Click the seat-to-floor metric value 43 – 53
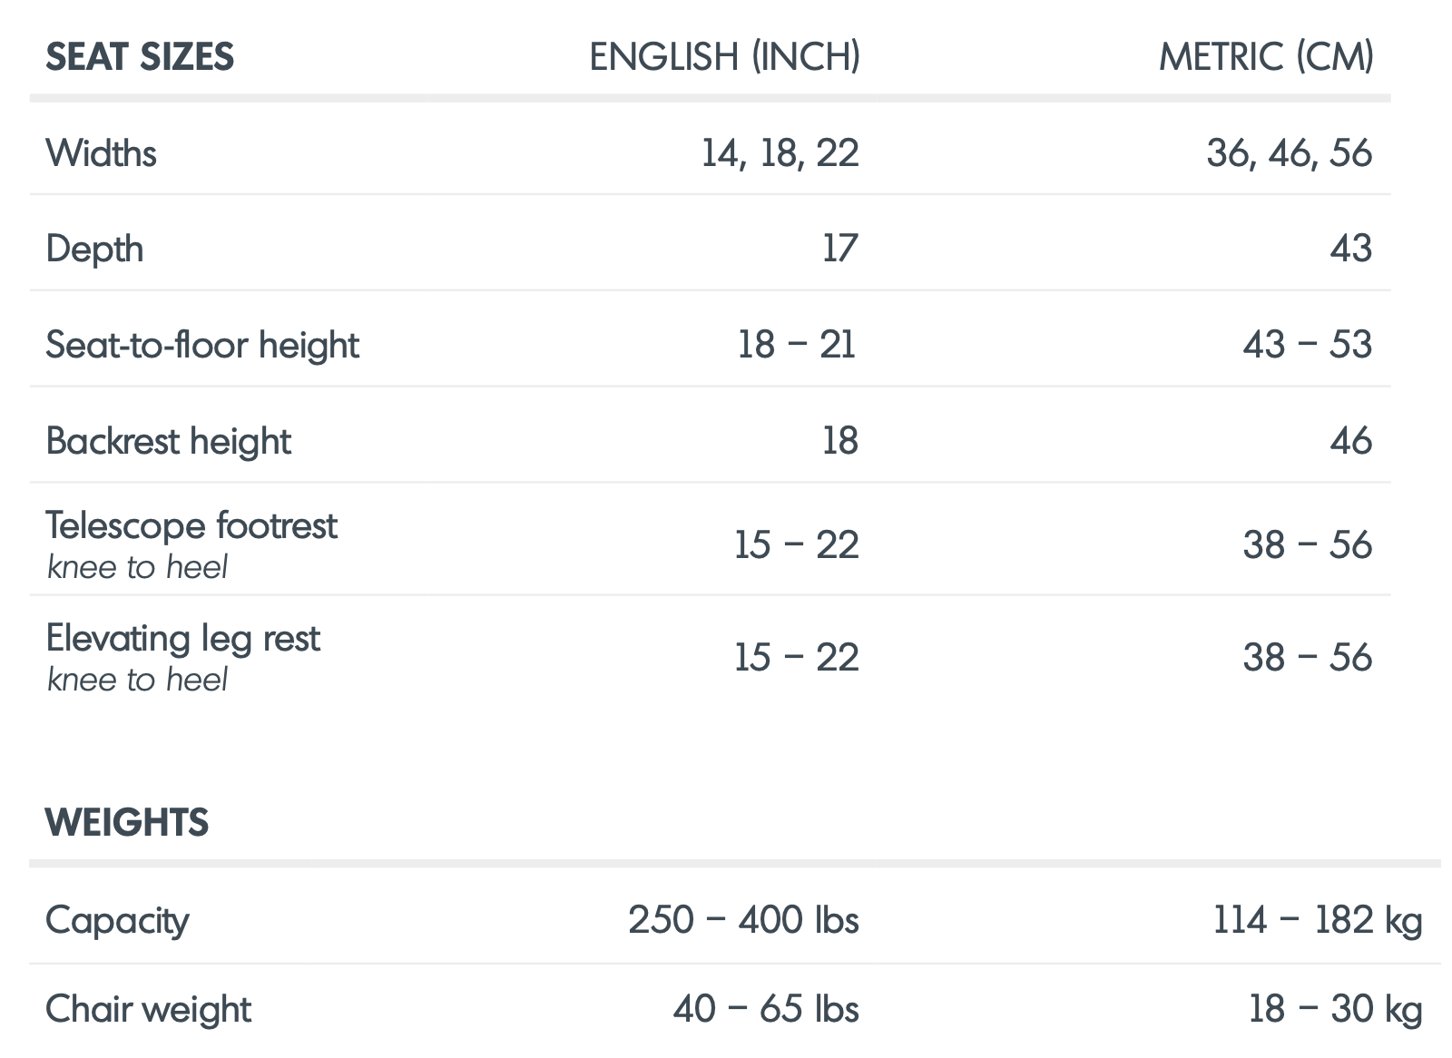The height and width of the screenshot is (1058, 1452). [1307, 345]
